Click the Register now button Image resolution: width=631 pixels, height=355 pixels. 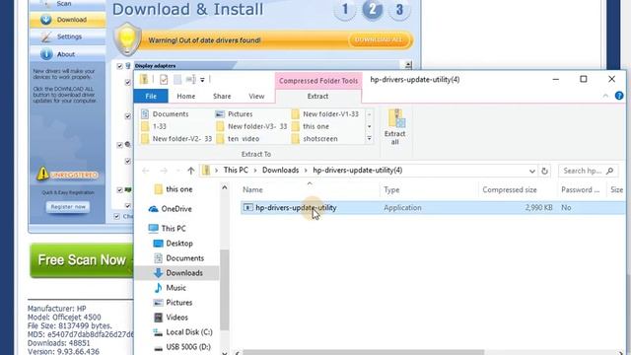click(x=68, y=207)
